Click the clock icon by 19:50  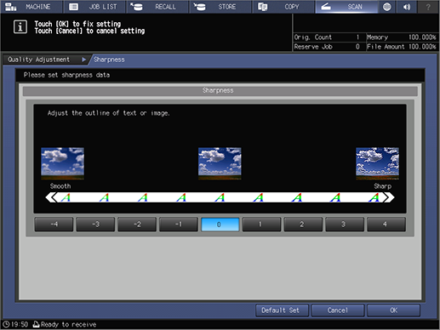pos(6,324)
